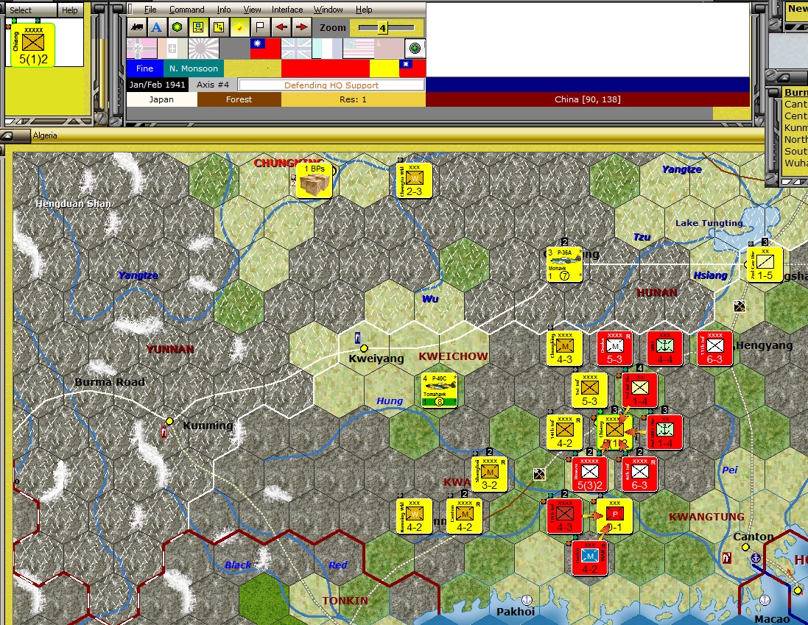Viewport: 808px width, 625px height.
Task: Click the Canton city marker
Action: [745, 547]
